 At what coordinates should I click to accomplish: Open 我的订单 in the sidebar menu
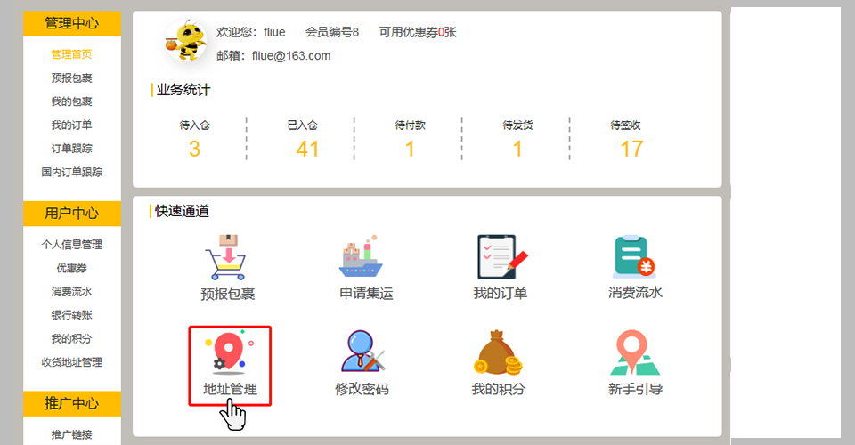click(71, 125)
